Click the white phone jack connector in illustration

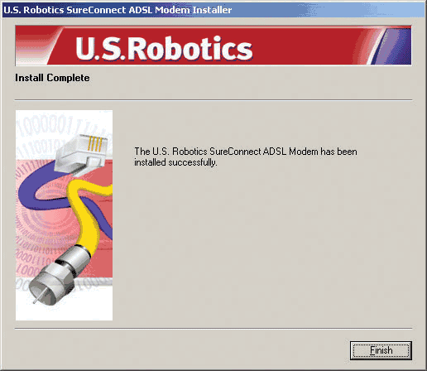point(82,154)
